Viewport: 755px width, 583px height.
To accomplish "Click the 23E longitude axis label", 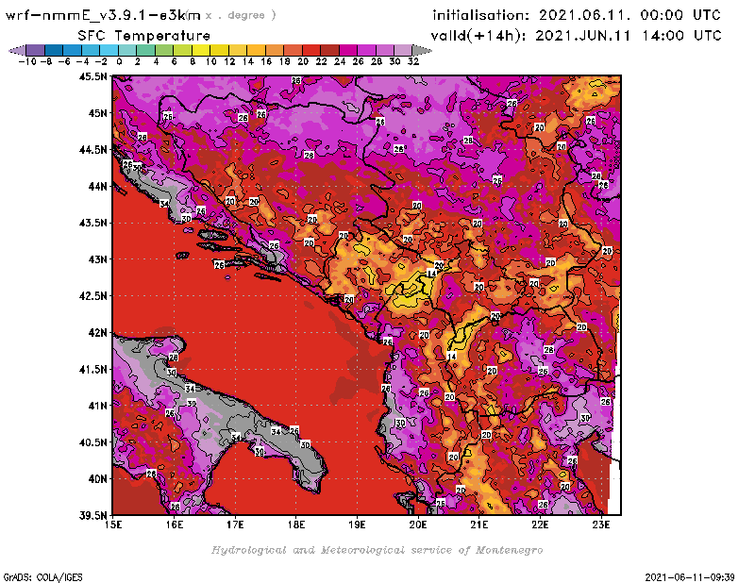I will pos(601,525).
